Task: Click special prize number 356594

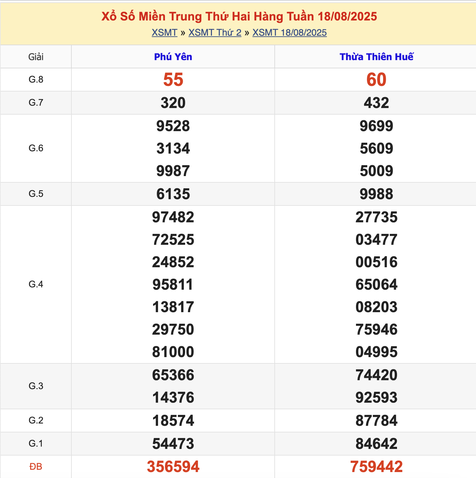Action: 173,467
